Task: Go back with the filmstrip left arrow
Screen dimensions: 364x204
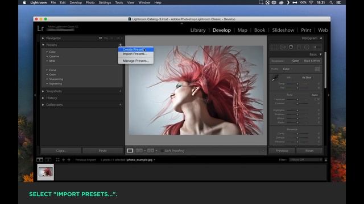Action: pos(63,160)
